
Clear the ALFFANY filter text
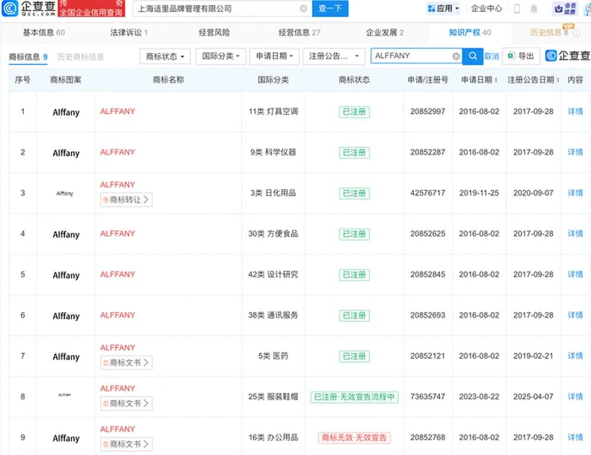pyautogui.click(x=456, y=56)
